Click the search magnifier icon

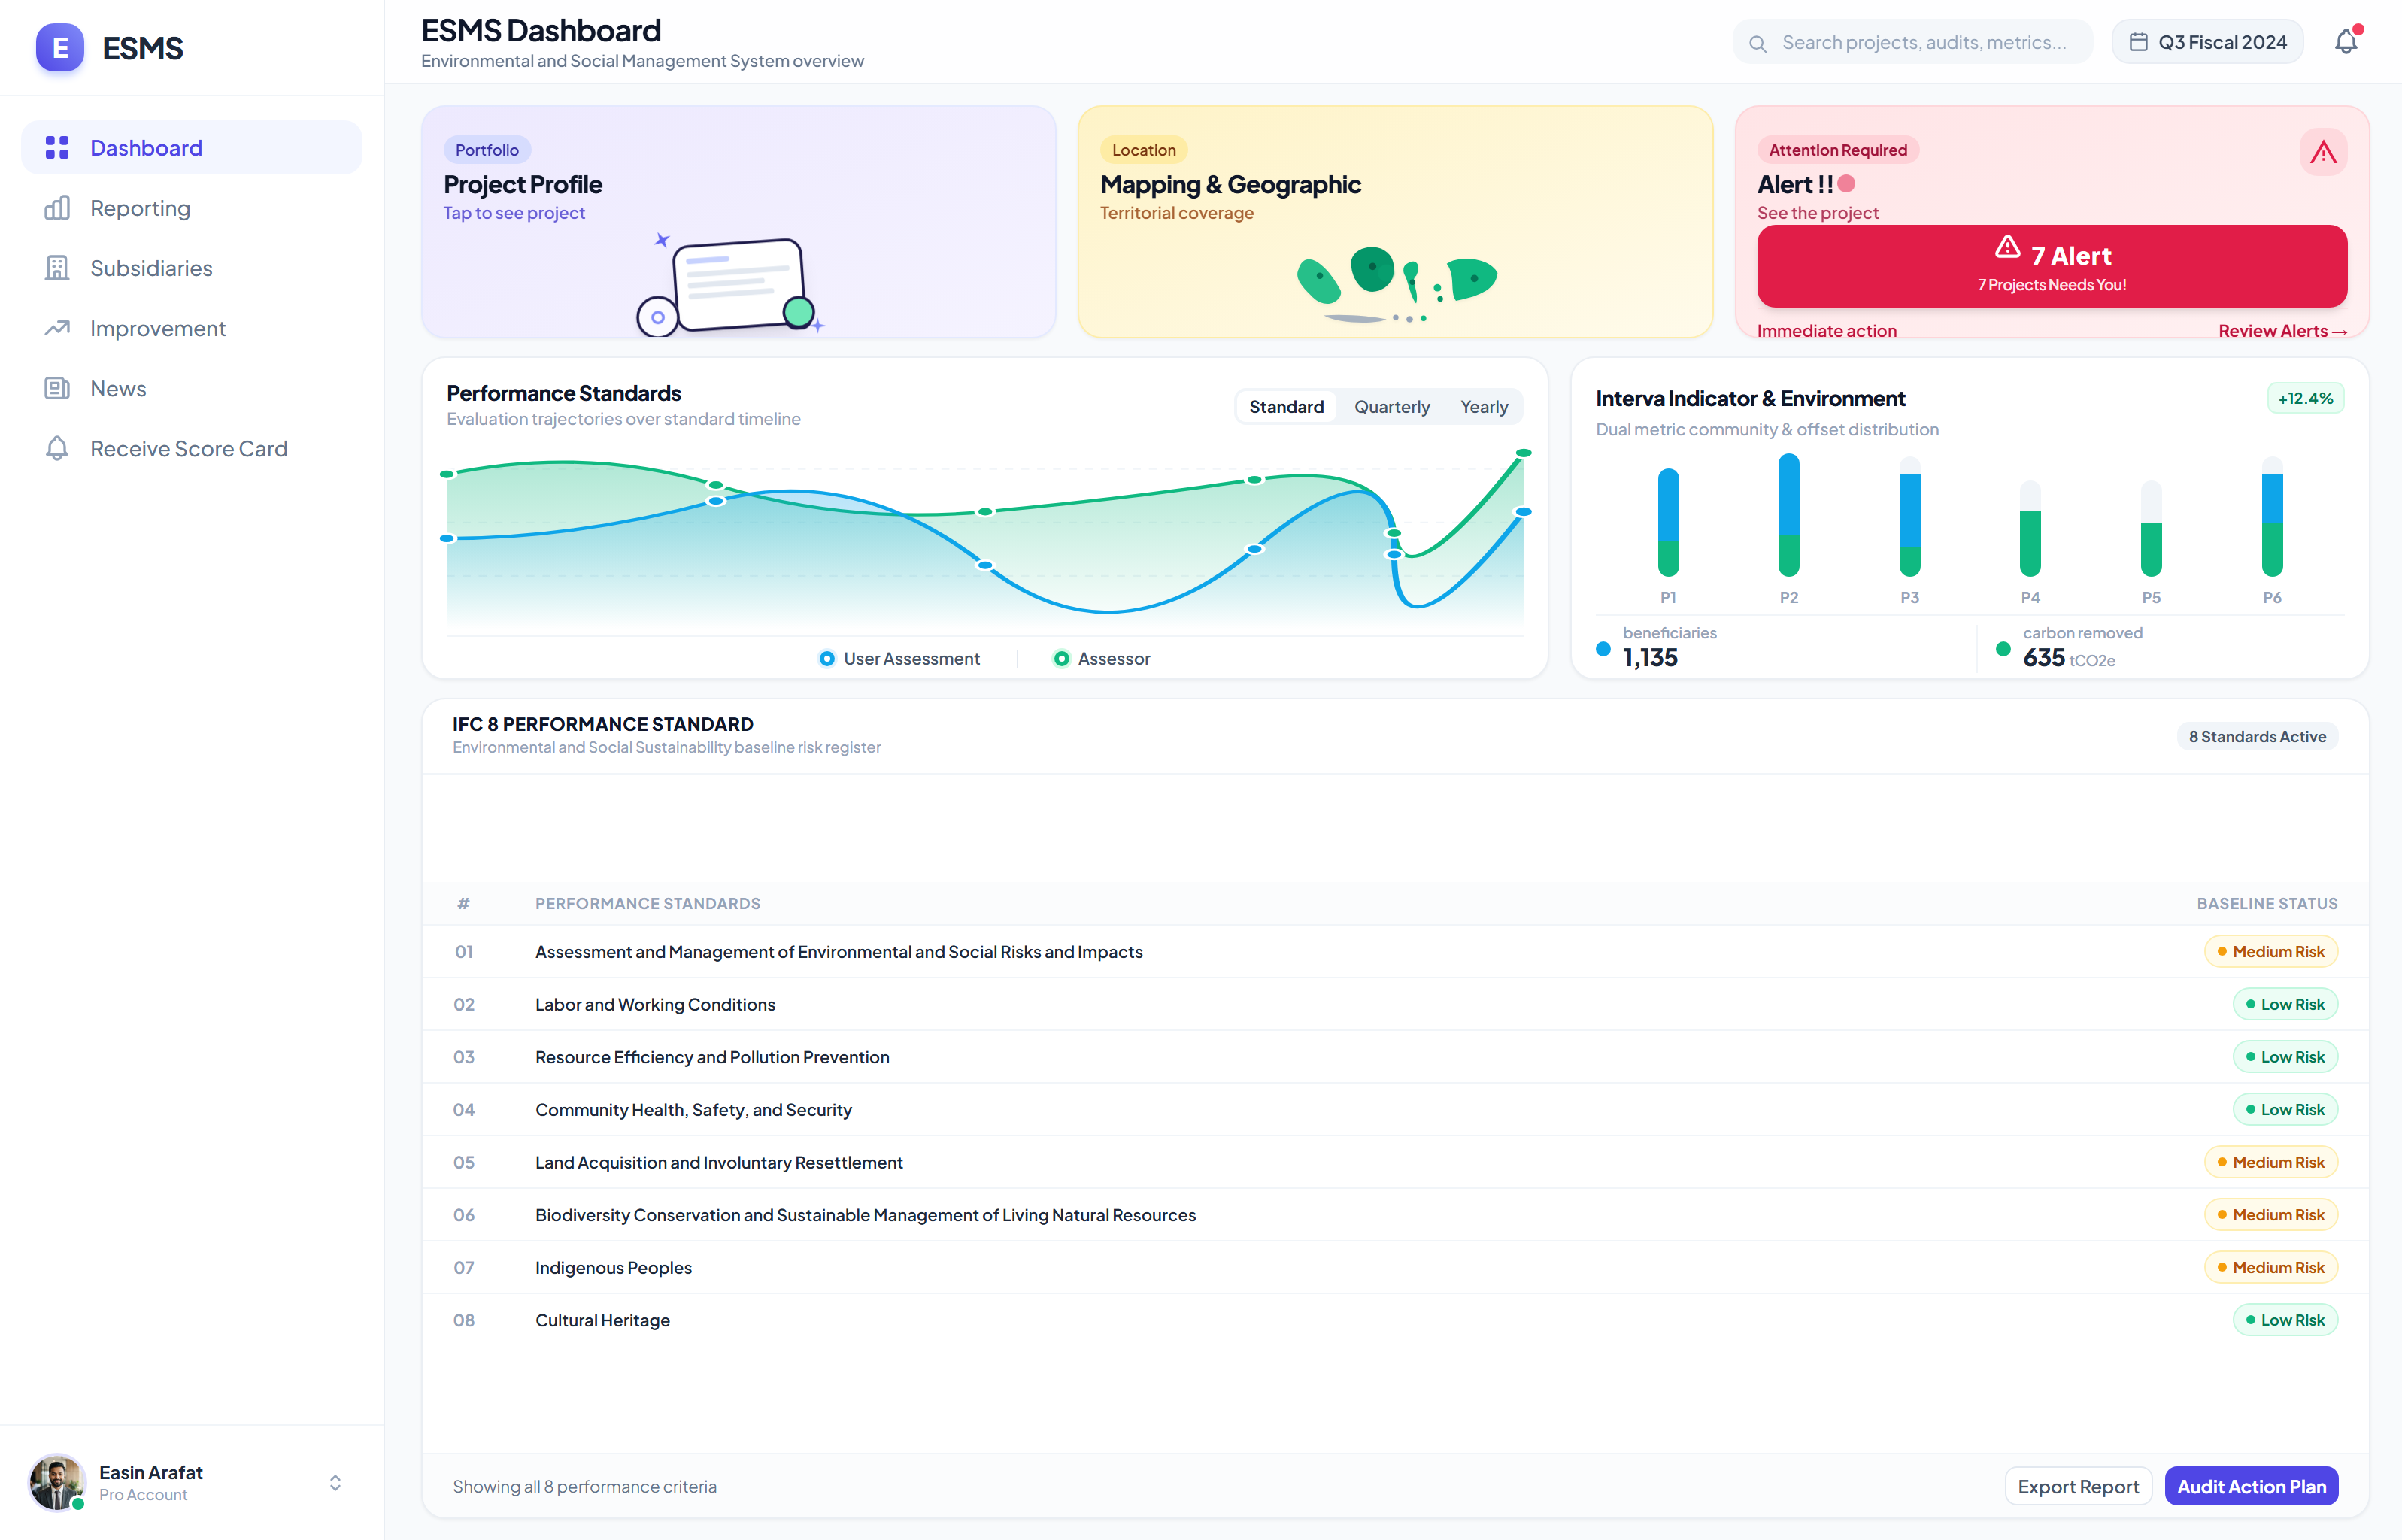[x=1757, y=43]
